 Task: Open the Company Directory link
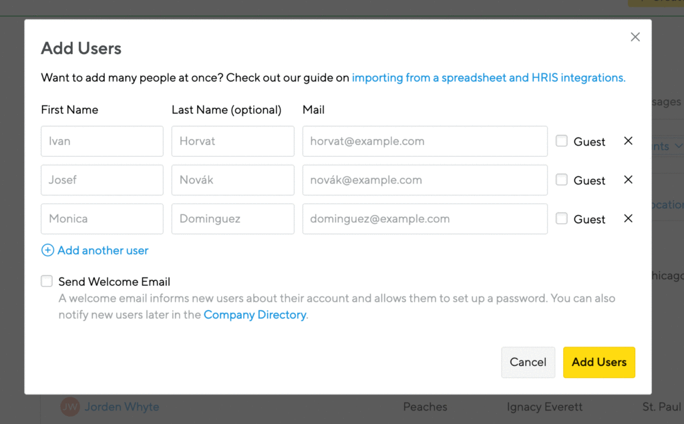(x=254, y=314)
